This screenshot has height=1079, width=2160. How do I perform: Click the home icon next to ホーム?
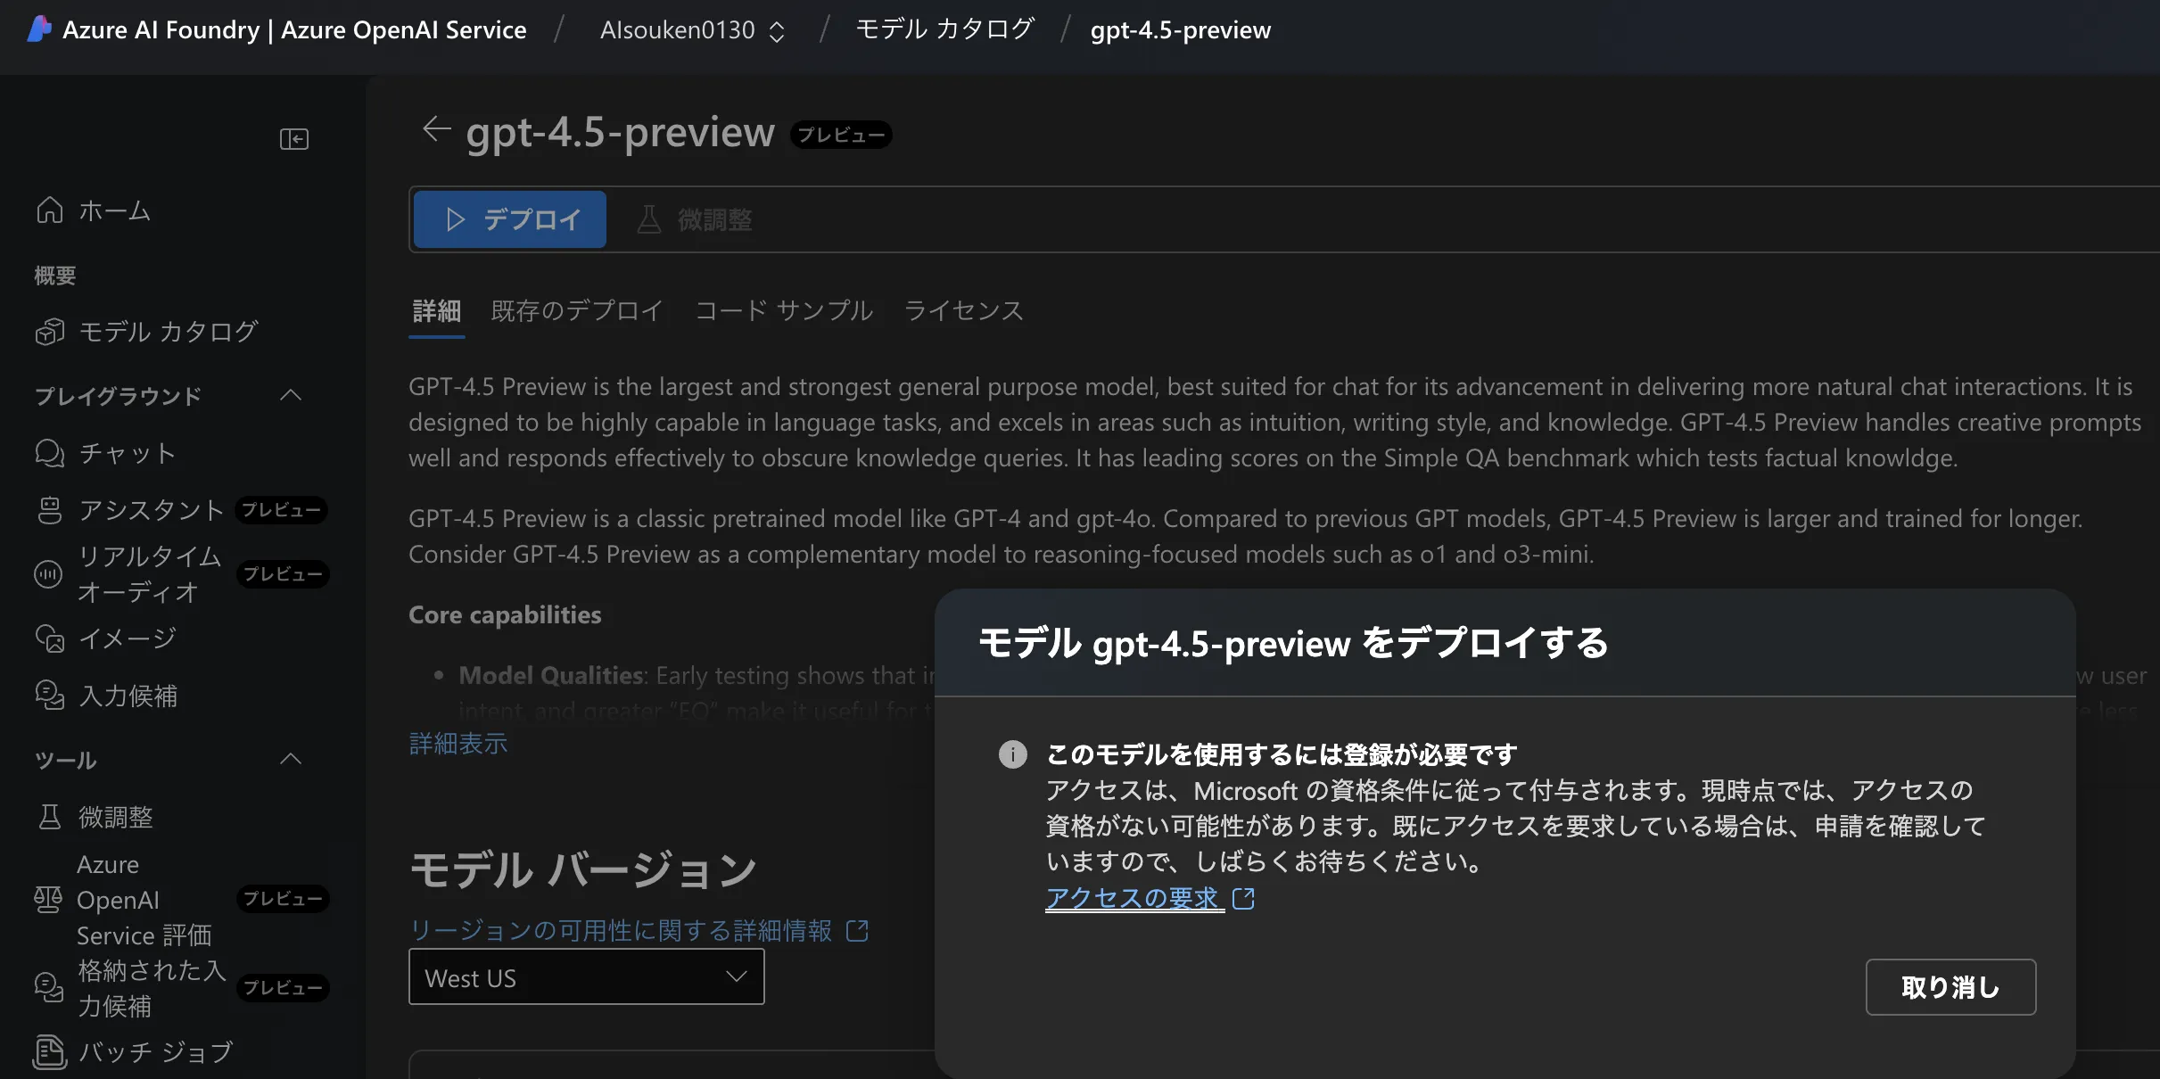point(50,210)
